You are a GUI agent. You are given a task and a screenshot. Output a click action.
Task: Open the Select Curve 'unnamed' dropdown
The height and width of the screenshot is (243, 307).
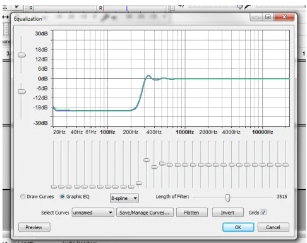pyautogui.click(x=93, y=213)
